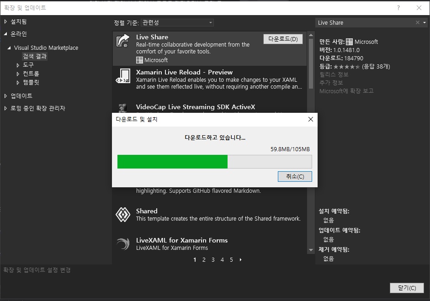
Task: Open the Microsoft에 확장 보고 link
Action: (346, 91)
